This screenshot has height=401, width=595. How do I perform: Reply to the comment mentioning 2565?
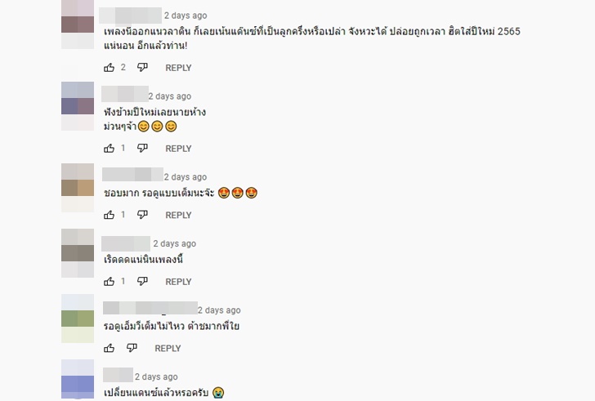pos(178,68)
